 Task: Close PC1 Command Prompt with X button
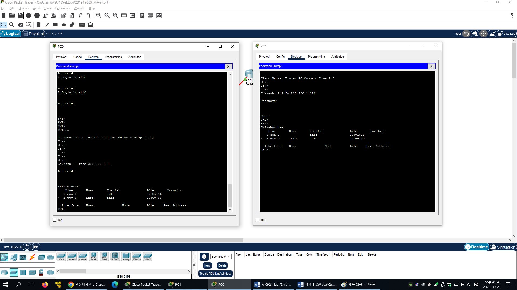coord(431,66)
